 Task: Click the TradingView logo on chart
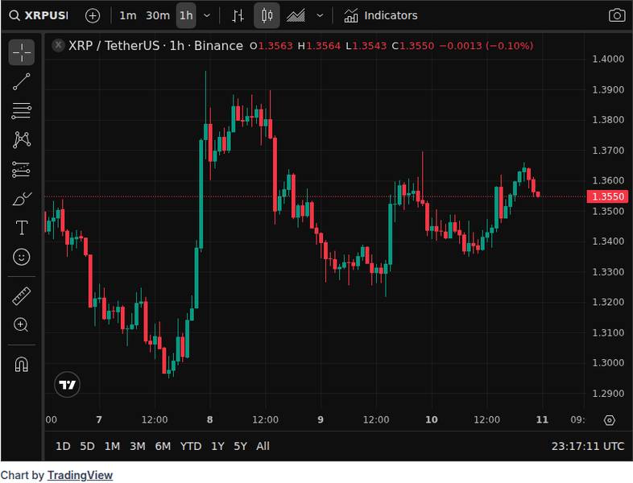point(67,385)
